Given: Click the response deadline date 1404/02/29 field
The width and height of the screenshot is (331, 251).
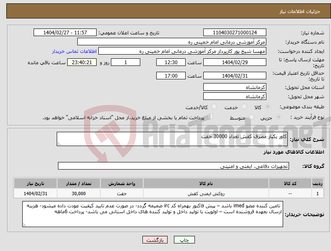Looking at the screenshot, I should pyautogui.click(x=235, y=62).
